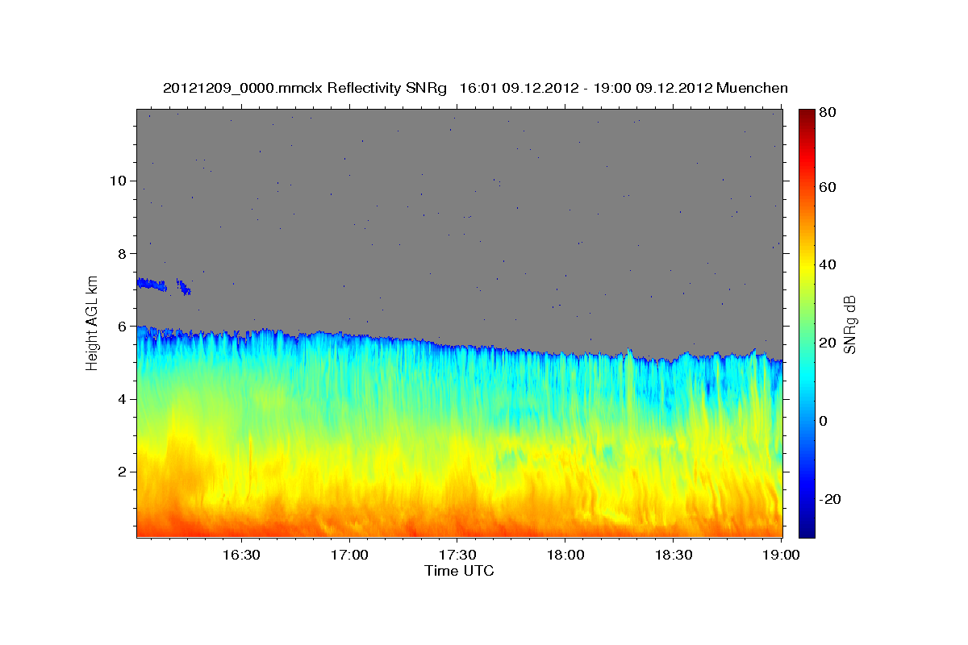
Task: Click the colorbar value 0
Action: click(824, 421)
